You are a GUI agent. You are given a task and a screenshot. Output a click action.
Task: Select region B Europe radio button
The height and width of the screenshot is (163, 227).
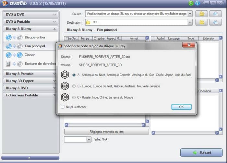point(74,86)
